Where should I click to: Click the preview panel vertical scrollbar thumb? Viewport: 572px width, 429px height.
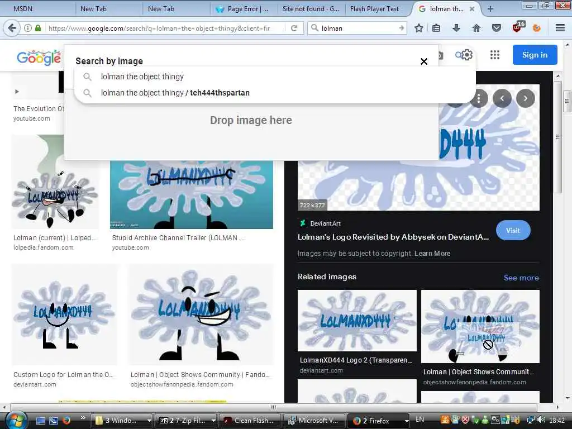click(558, 136)
